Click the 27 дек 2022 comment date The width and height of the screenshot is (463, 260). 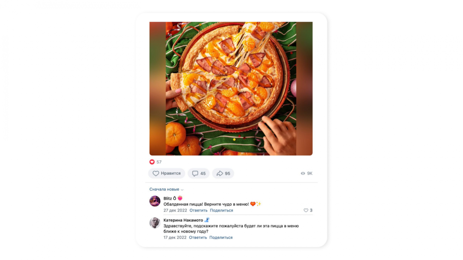(x=175, y=210)
